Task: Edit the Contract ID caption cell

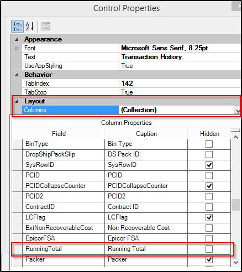Action: pyautogui.click(x=146, y=207)
